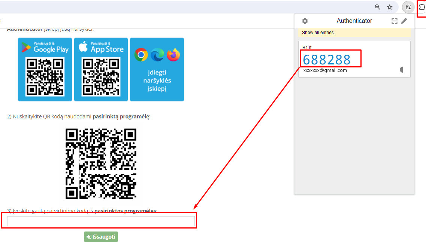
Task: Copy the 688288 code in Authenticator
Action: 327,60
